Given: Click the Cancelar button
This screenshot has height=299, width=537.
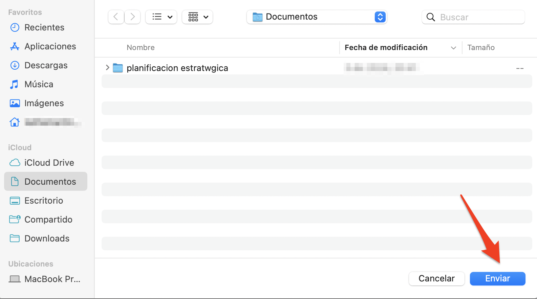Looking at the screenshot, I should click(x=436, y=278).
